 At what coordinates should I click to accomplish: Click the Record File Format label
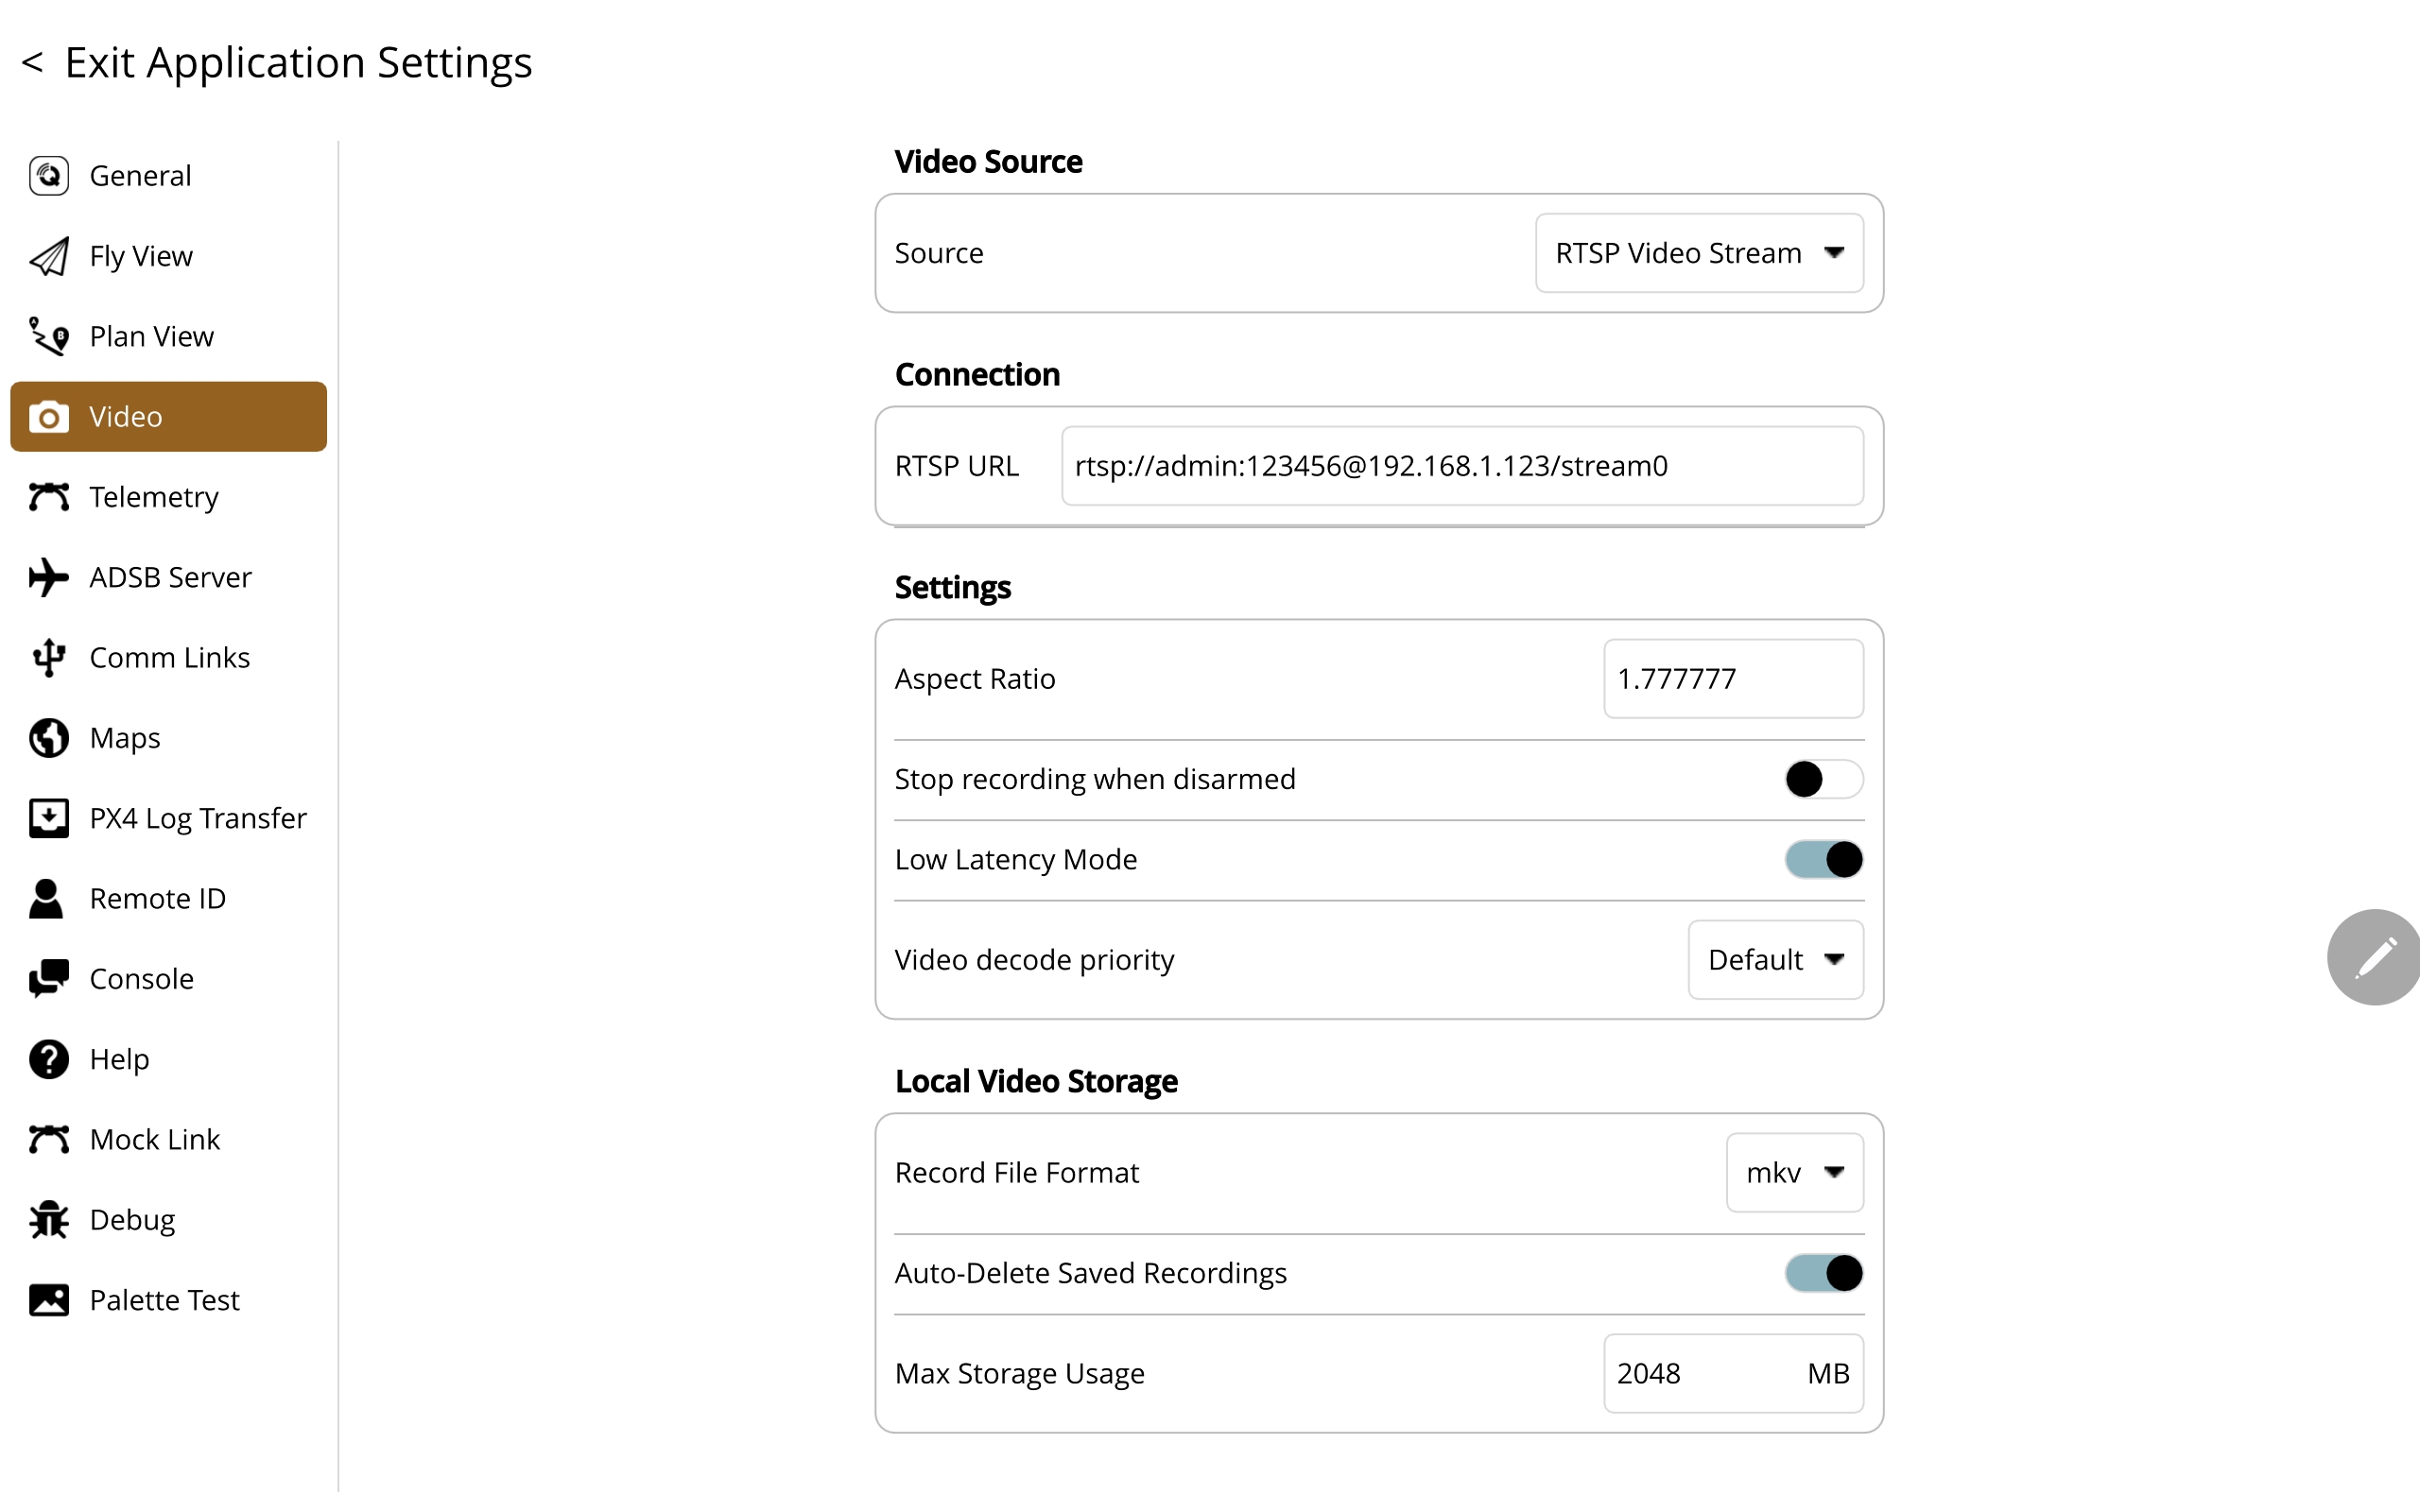pos(1017,1173)
